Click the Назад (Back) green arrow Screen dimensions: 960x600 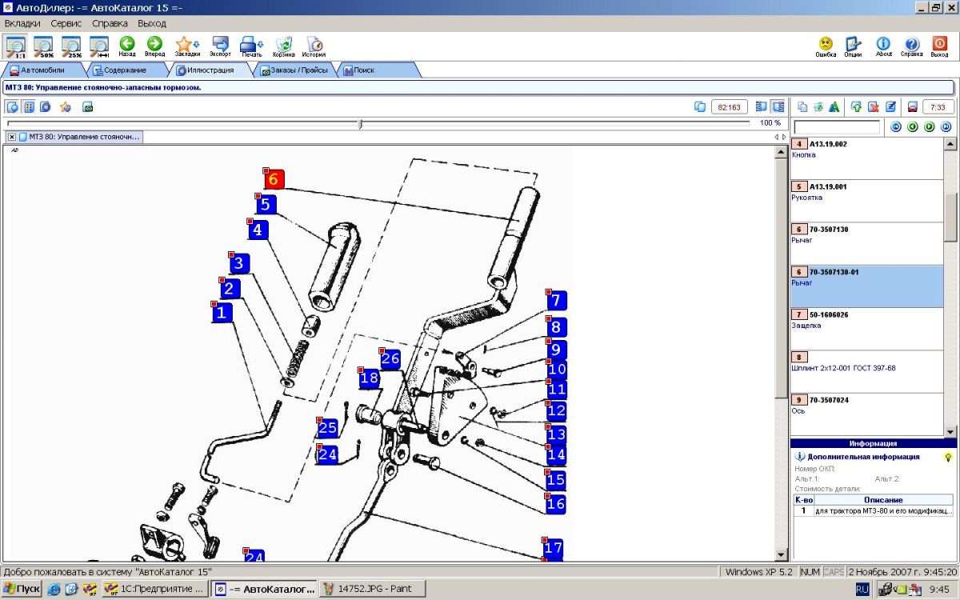pyautogui.click(x=126, y=44)
